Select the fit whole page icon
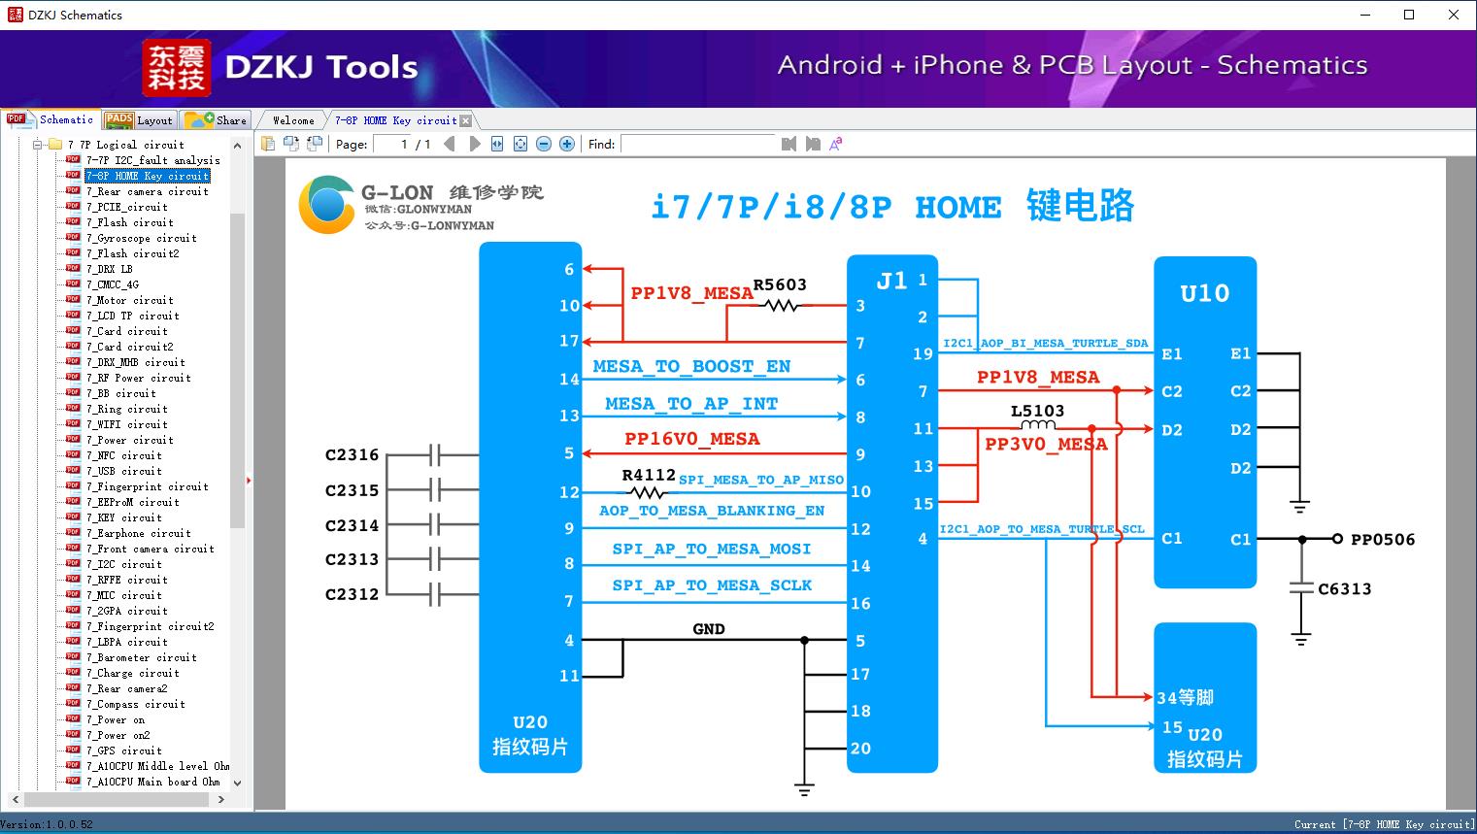 pyautogui.click(x=520, y=144)
